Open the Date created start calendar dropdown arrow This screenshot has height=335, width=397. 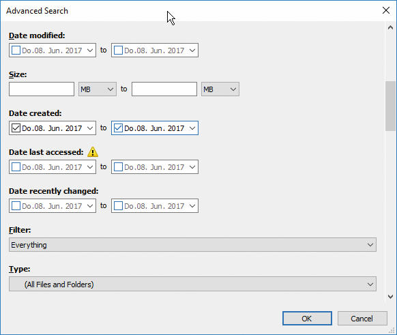[90, 128]
